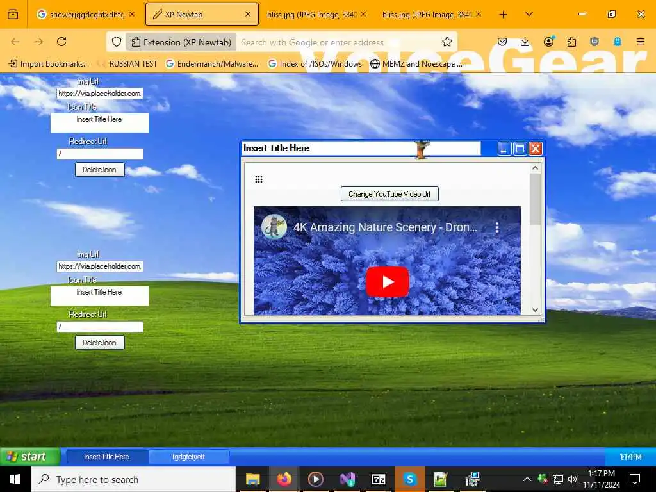This screenshot has height=492, width=656.
Task: Open the tracking protection shield icon
Action: [x=117, y=42]
